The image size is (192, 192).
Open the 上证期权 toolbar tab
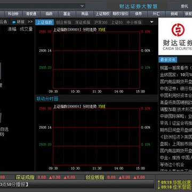tap(103, 14)
